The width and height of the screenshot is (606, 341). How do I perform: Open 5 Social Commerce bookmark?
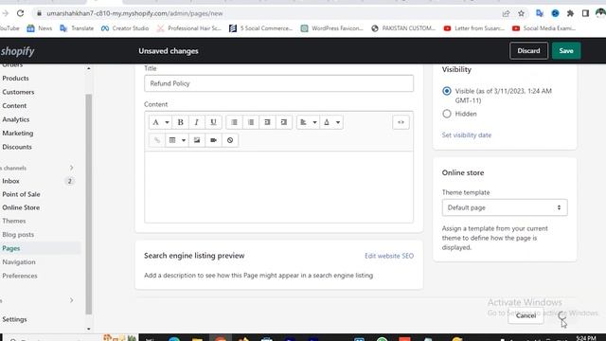point(261,28)
